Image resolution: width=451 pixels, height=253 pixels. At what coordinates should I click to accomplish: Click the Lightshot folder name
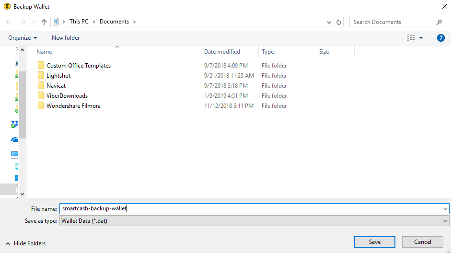pyautogui.click(x=58, y=76)
